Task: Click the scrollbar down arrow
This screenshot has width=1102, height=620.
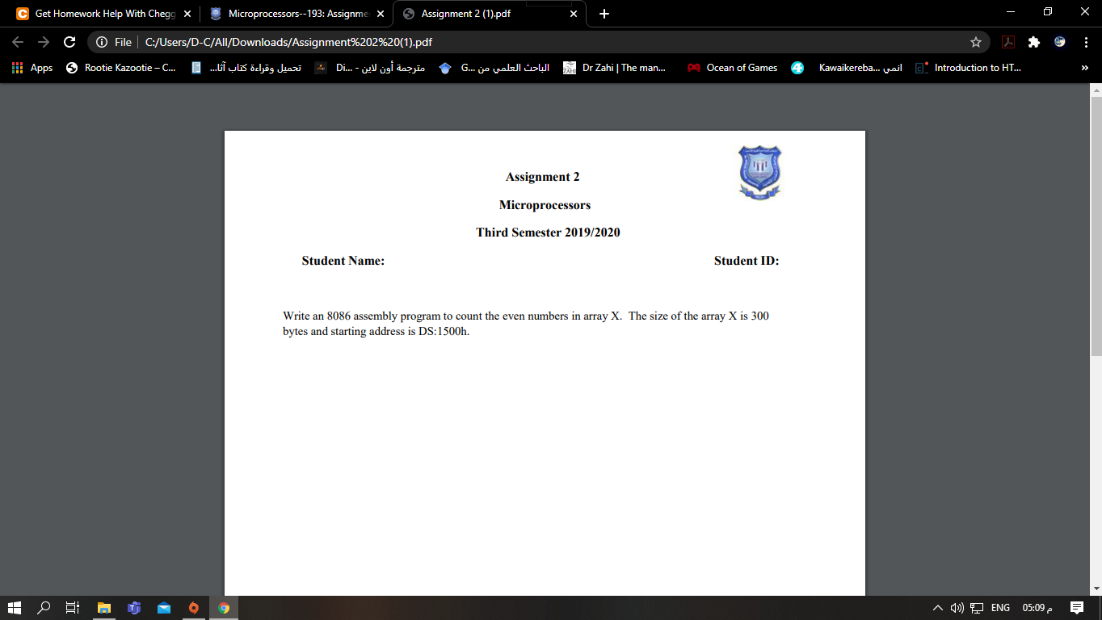Action: tap(1096, 589)
